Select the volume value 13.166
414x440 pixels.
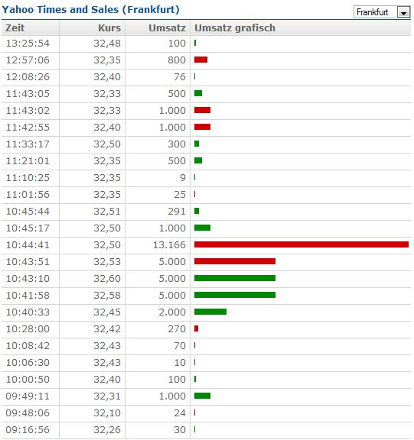(169, 245)
